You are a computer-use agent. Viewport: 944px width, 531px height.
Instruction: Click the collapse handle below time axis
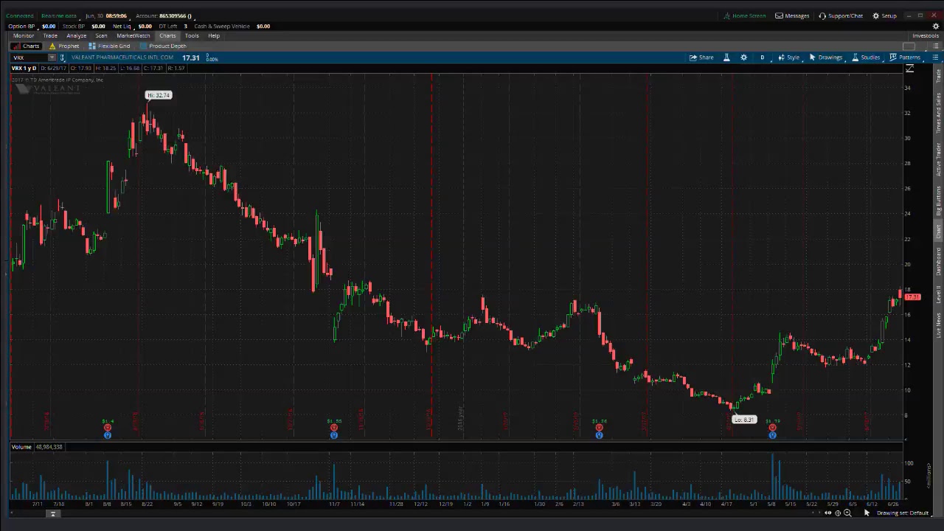tap(52, 513)
